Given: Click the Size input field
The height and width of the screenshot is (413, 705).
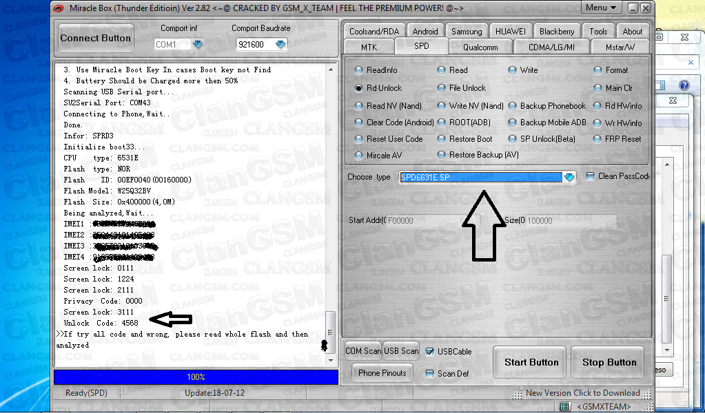Looking at the screenshot, I should pos(571,220).
